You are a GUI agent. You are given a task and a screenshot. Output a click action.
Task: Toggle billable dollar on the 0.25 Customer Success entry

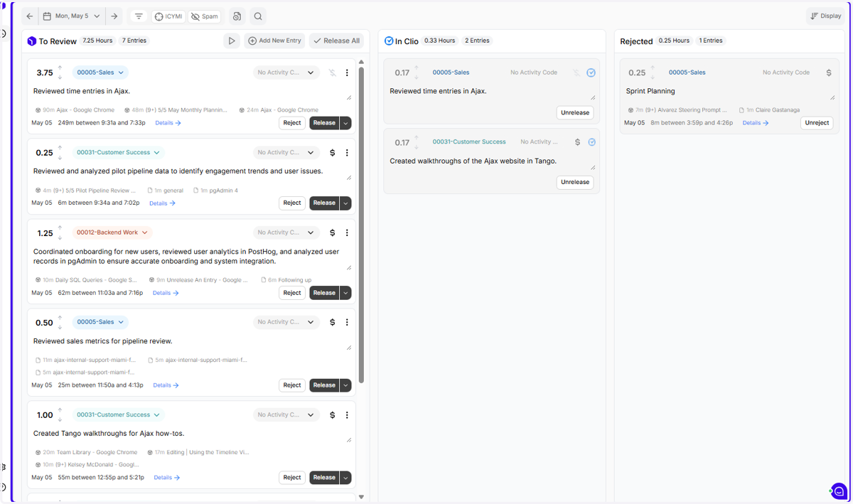[333, 152]
